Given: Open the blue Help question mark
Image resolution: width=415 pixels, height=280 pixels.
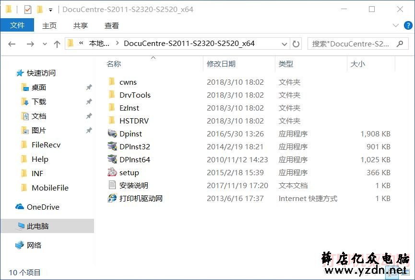Looking at the screenshot, I should tap(408, 25).
